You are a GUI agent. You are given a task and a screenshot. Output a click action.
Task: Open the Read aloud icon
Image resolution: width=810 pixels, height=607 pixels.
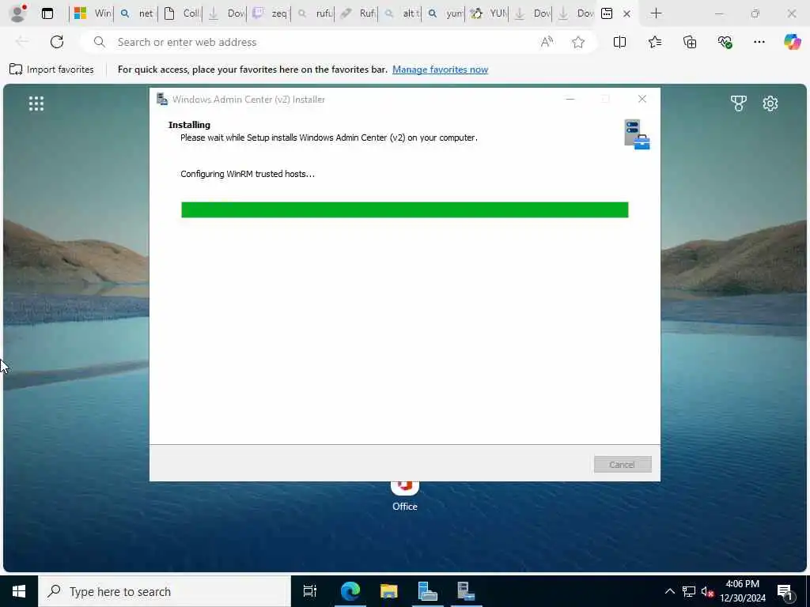[547, 42]
